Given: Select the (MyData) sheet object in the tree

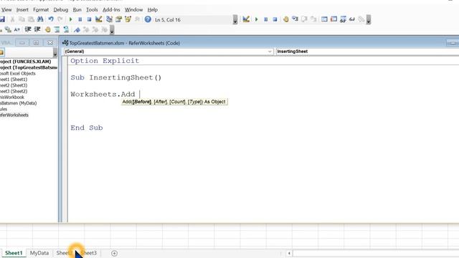Looking at the screenshot, I should 18,103.
